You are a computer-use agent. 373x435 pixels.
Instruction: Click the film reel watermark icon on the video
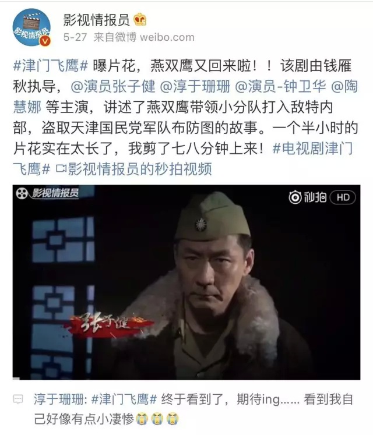22,193
